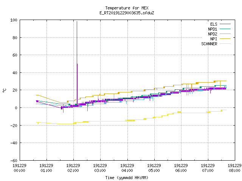Click the x-axis tick label 00:00

tap(19, 170)
